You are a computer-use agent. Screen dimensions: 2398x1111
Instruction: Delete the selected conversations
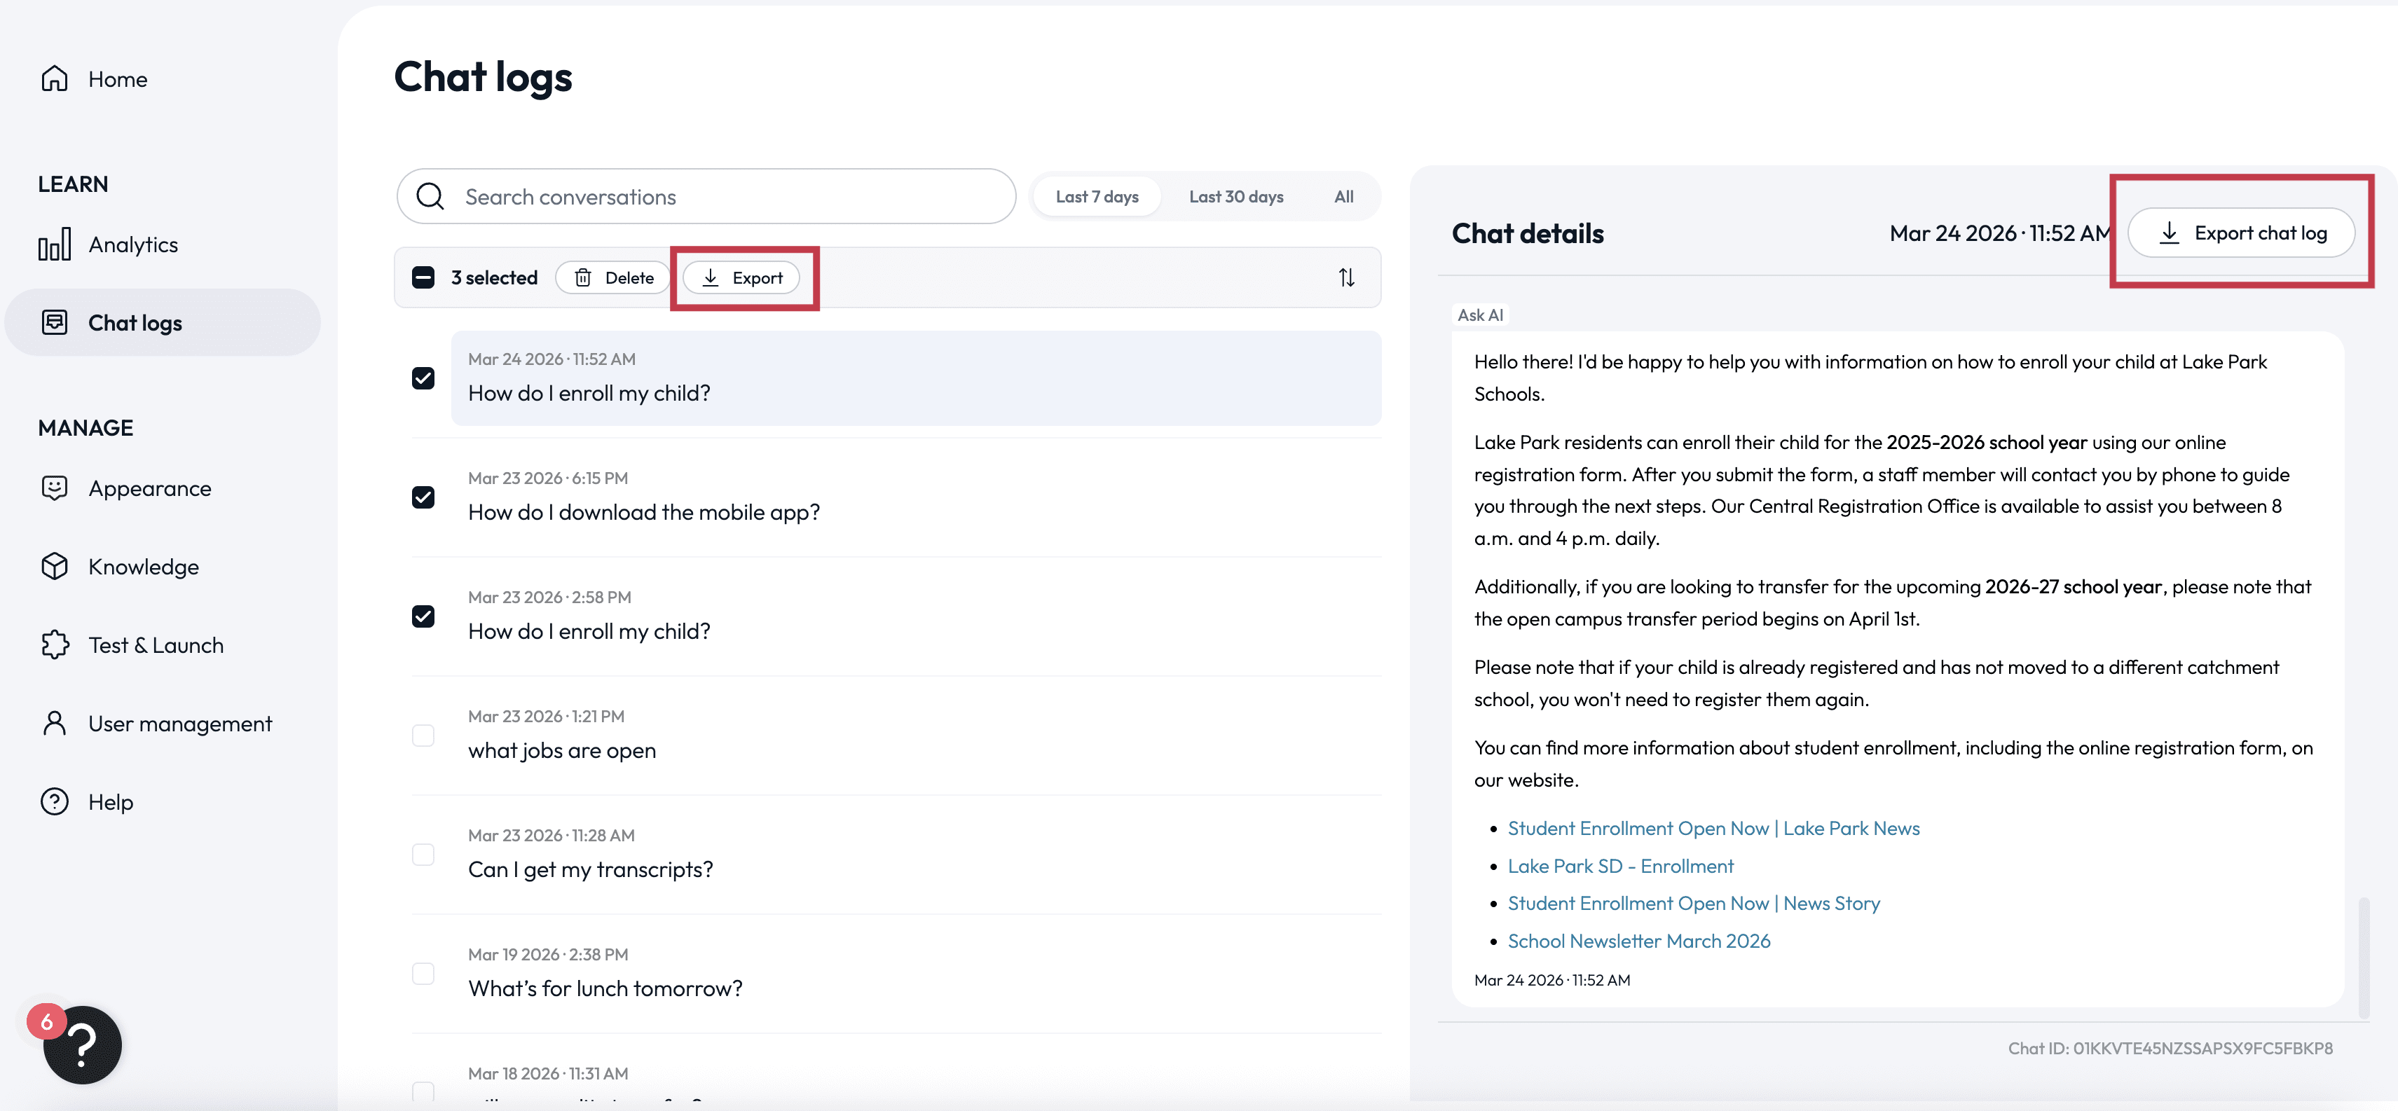(x=612, y=277)
